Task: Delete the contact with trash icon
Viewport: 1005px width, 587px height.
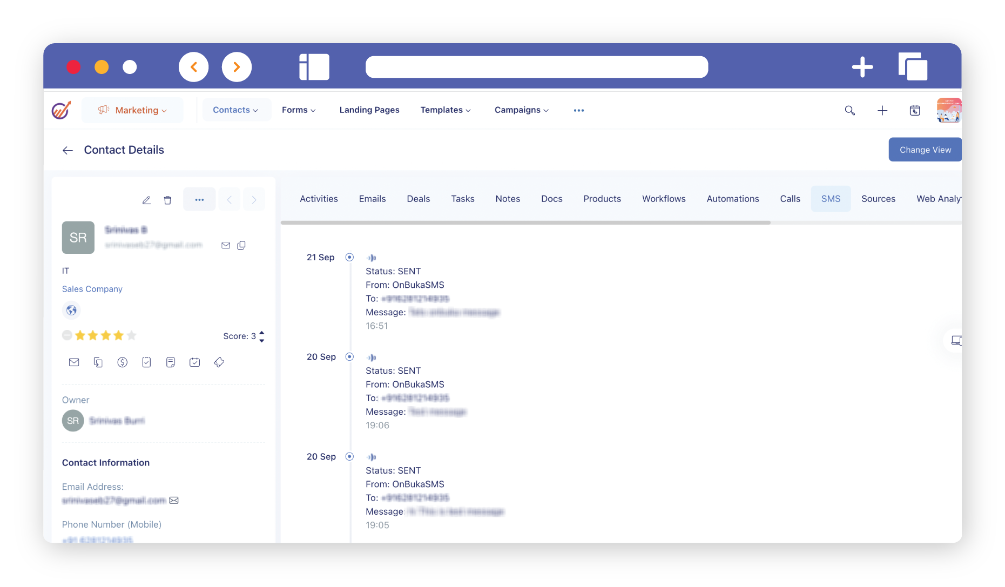Action: click(x=167, y=200)
